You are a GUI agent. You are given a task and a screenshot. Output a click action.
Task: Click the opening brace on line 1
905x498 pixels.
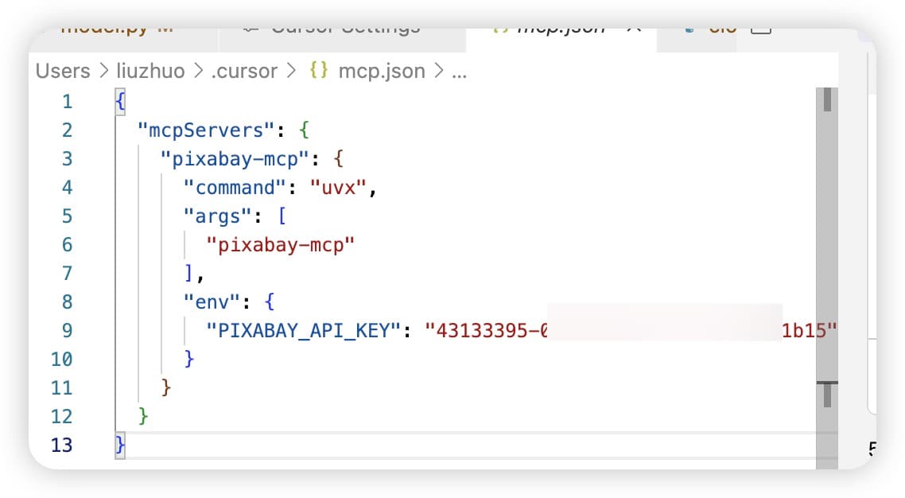tap(120, 102)
